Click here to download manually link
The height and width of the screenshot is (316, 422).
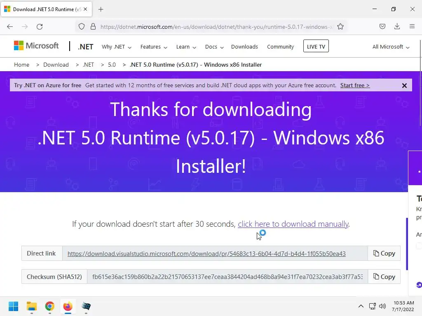(293, 224)
